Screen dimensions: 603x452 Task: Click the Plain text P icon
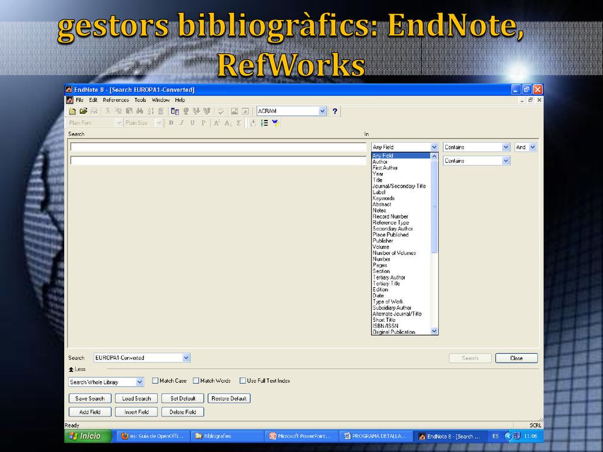pos(203,123)
